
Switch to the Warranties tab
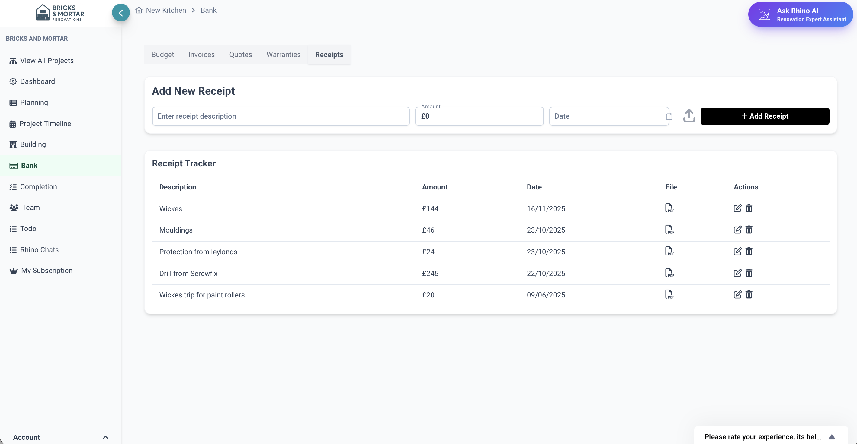click(283, 55)
